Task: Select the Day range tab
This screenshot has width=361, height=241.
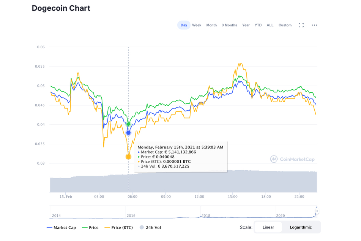Action: point(184,25)
